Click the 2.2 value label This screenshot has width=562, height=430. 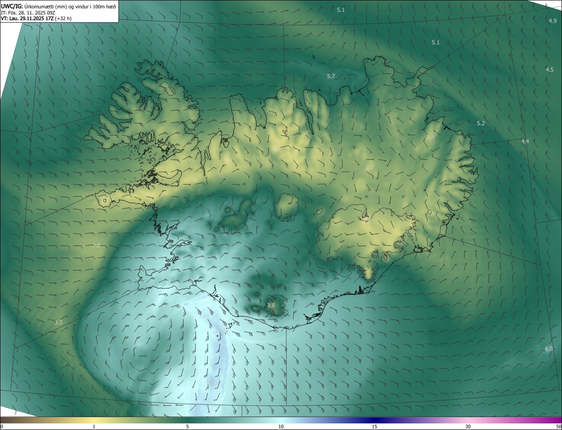(x=370, y=168)
